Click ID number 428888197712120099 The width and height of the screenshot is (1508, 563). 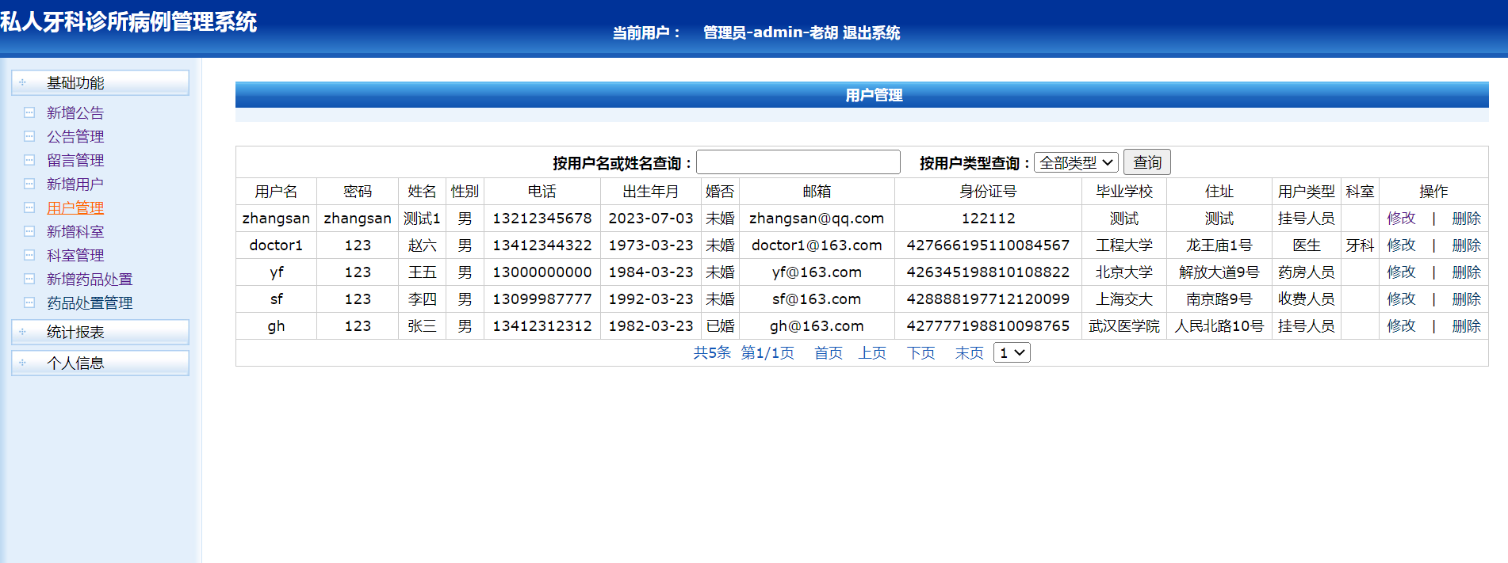(988, 299)
